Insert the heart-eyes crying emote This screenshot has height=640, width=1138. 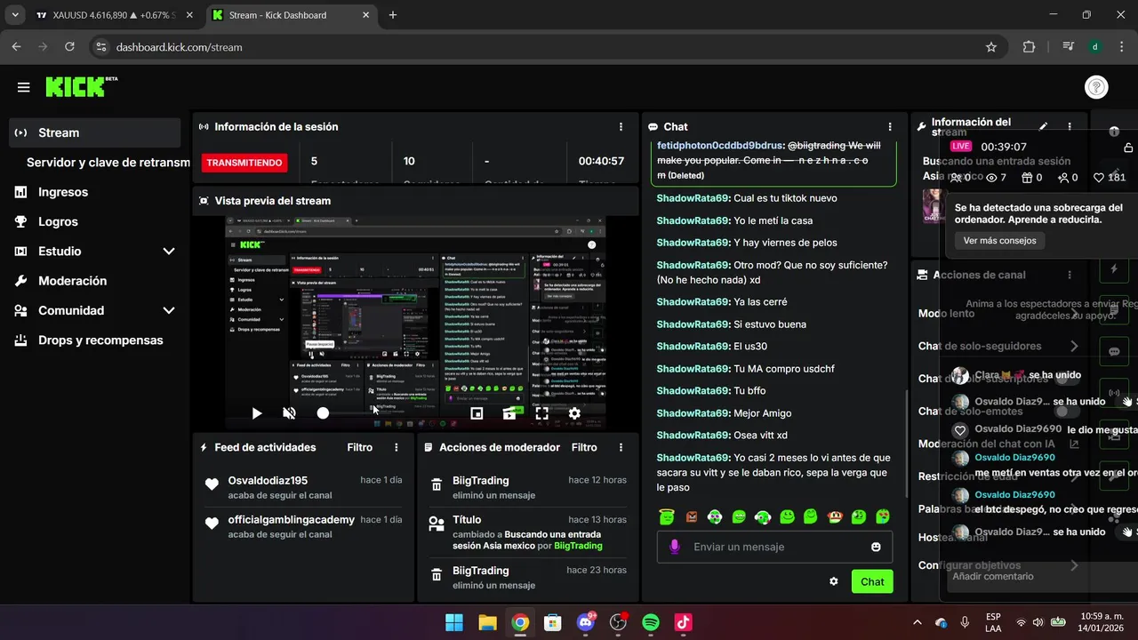[882, 516]
